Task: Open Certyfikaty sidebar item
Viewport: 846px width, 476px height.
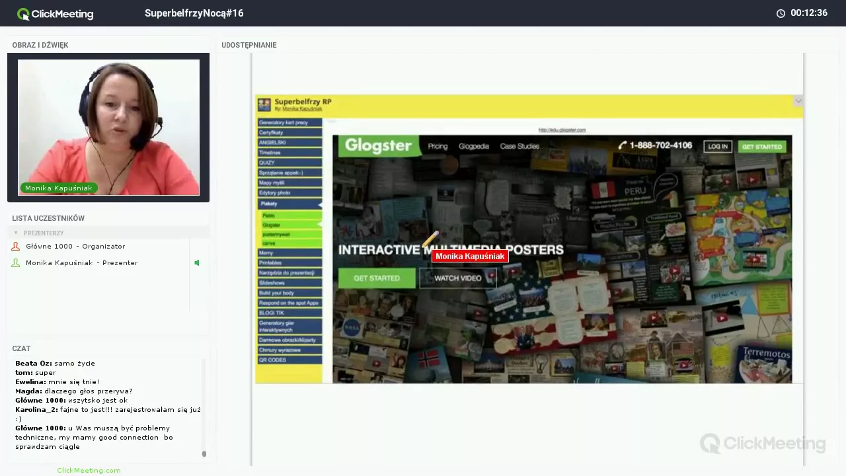Action: click(x=290, y=132)
